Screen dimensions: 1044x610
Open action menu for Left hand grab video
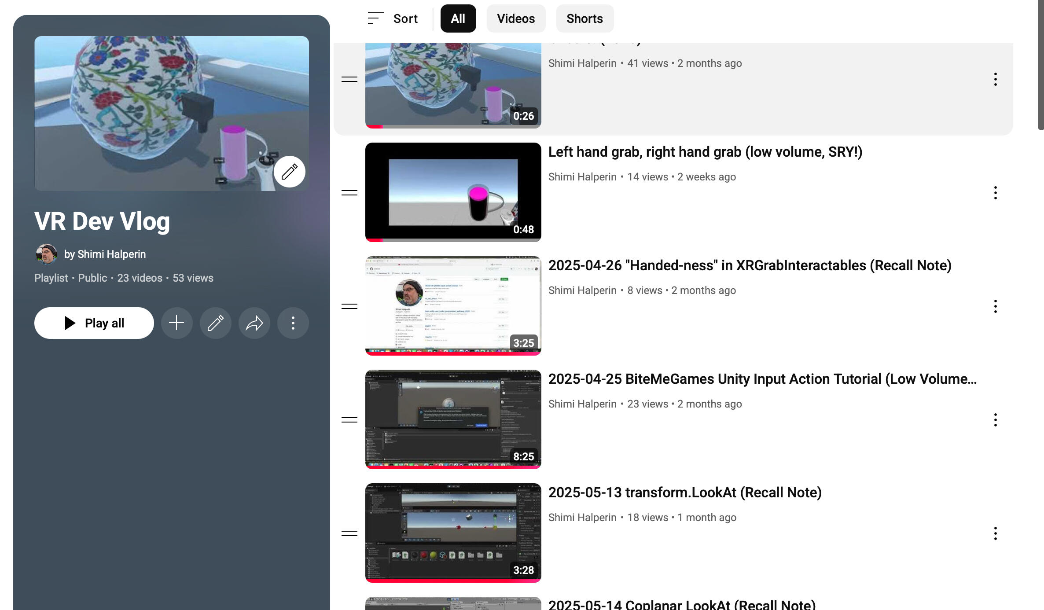tap(995, 193)
